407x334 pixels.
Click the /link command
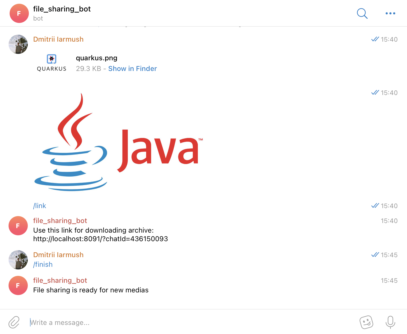pyautogui.click(x=40, y=206)
